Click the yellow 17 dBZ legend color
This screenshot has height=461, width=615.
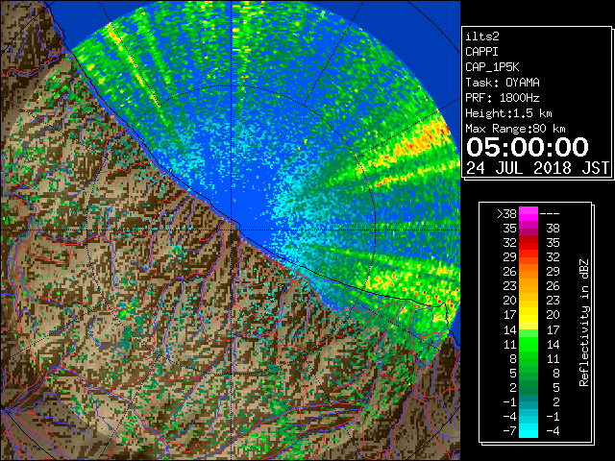[529, 315]
